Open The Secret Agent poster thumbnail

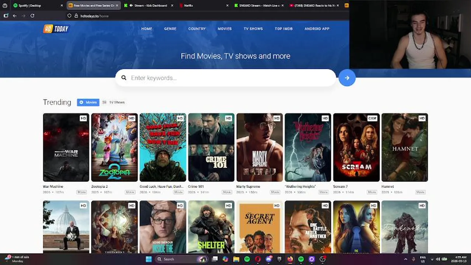pos(259,227)
